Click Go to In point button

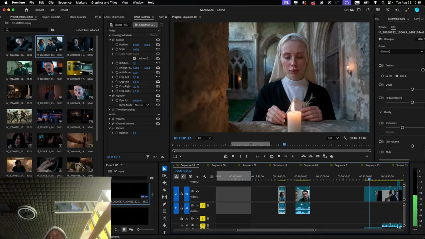point(258,156)
